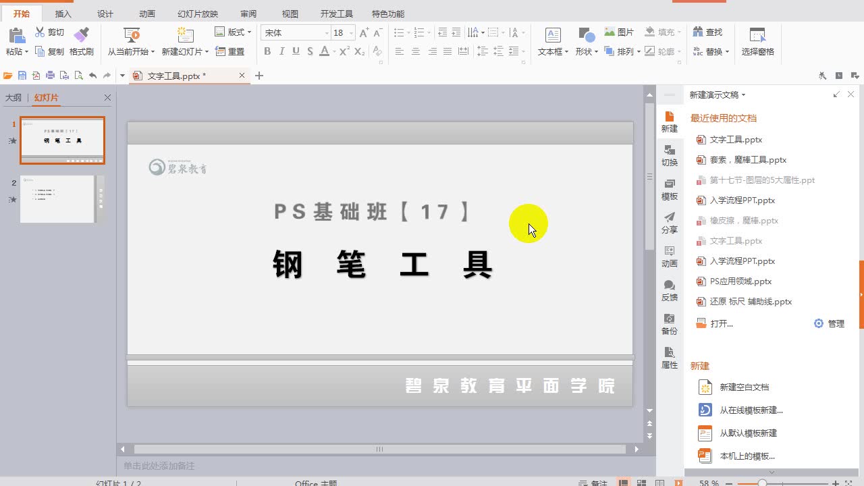The height and width of the screenshot is (486, 864).
Task: Click the save icon in quick access bar
Action: click(22, 76)
